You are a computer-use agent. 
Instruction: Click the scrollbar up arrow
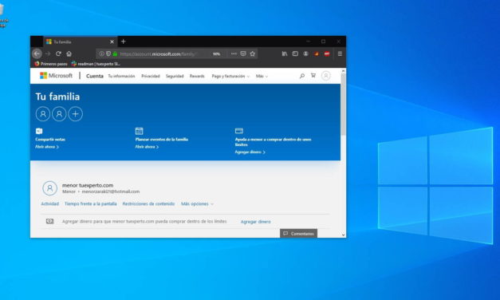click(x=343, y=70)
